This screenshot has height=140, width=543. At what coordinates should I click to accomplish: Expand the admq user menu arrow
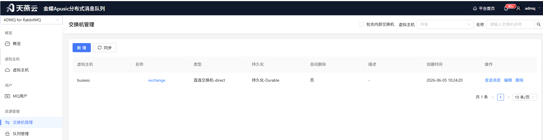539,8
